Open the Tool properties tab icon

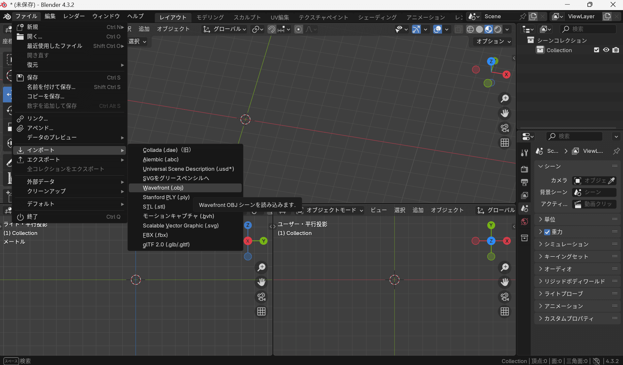coord(524,153)
